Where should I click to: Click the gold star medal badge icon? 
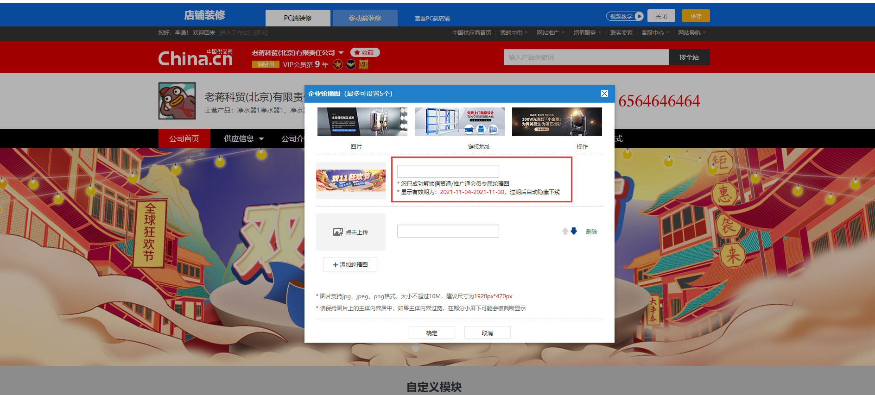click(x=337, y=64)
